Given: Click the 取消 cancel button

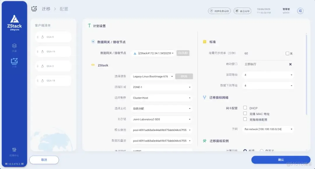Looking at the screenshot, I should coord(44,160).
